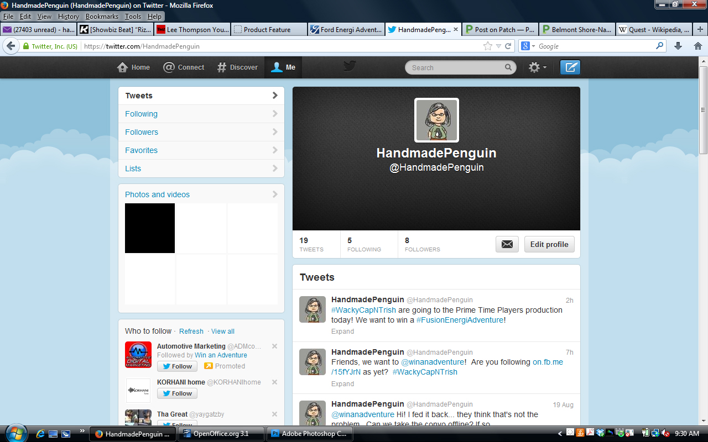Open the direct messages envelope icon
Screen dimensions: 708x442
(507, 244)
